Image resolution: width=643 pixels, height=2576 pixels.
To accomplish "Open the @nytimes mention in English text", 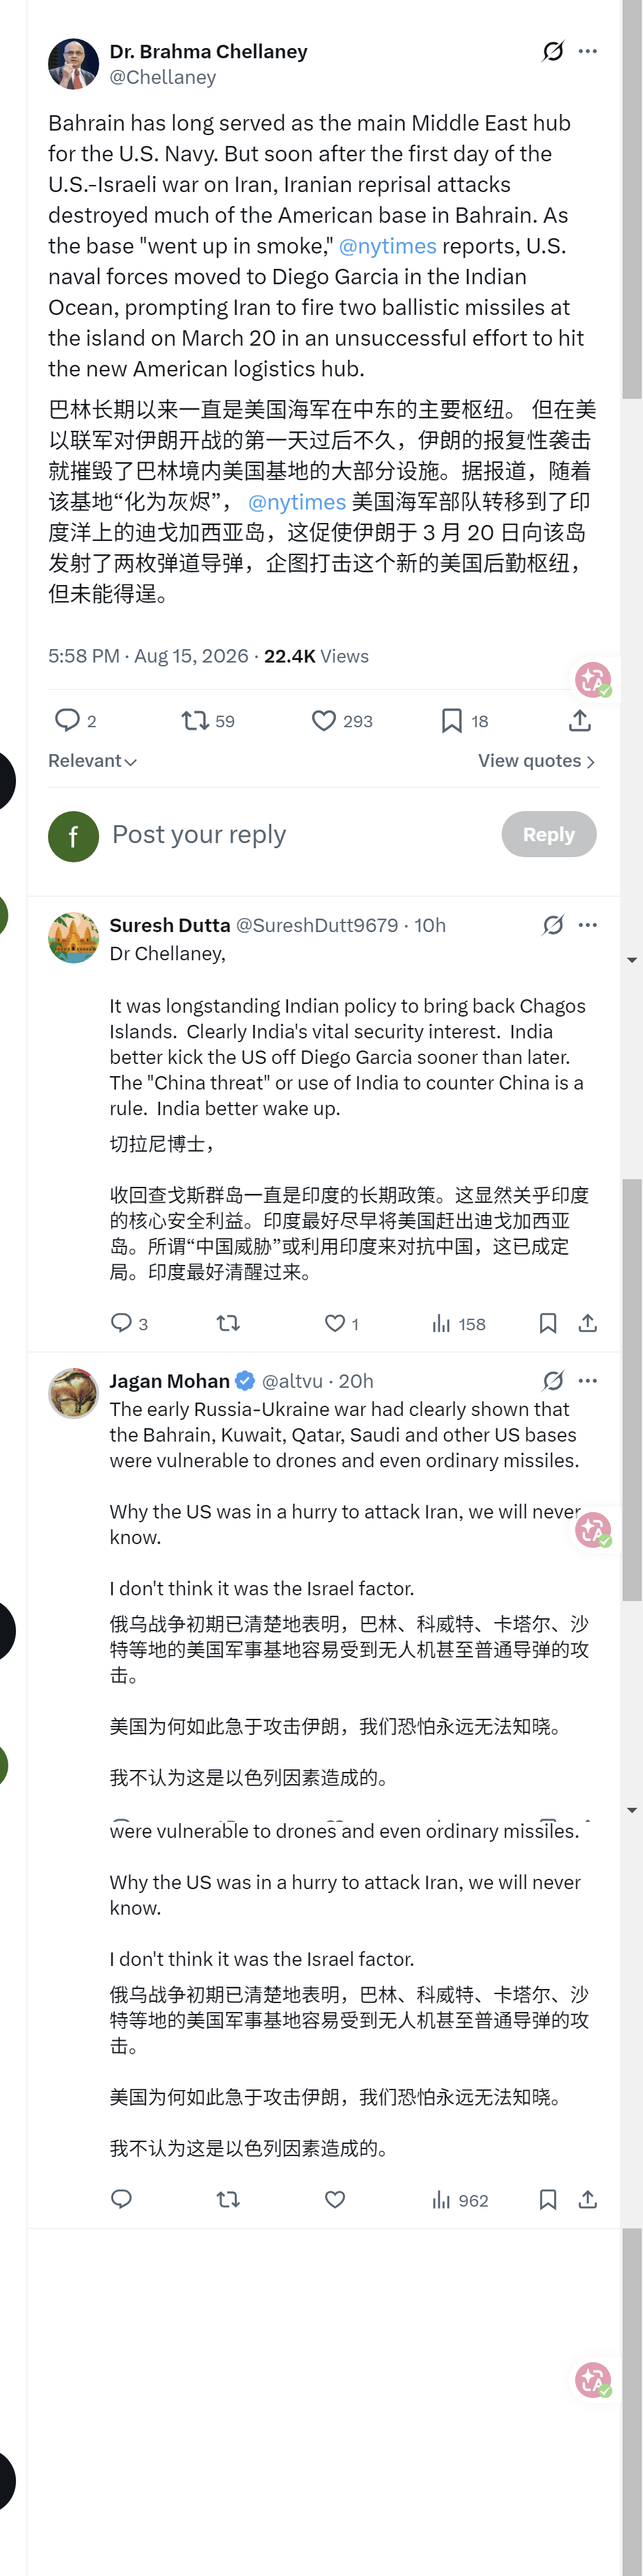I will [x=388, y=246].
